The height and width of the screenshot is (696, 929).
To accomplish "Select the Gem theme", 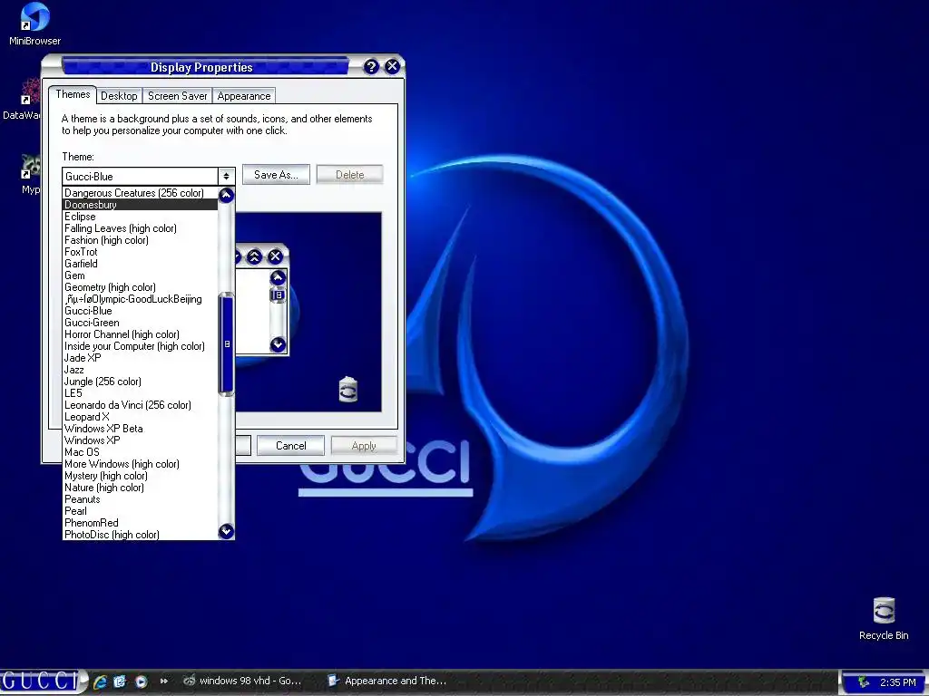I will (141, 275).
